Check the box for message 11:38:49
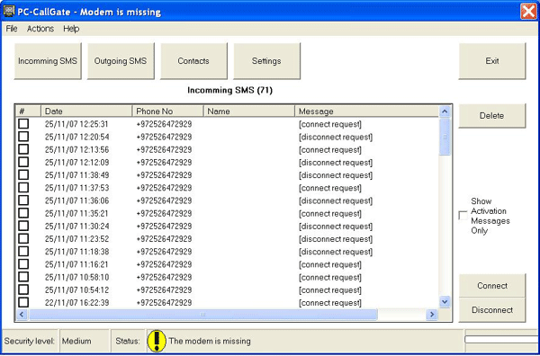Screen dimensions: 540x356 click(x=23, y=174)
